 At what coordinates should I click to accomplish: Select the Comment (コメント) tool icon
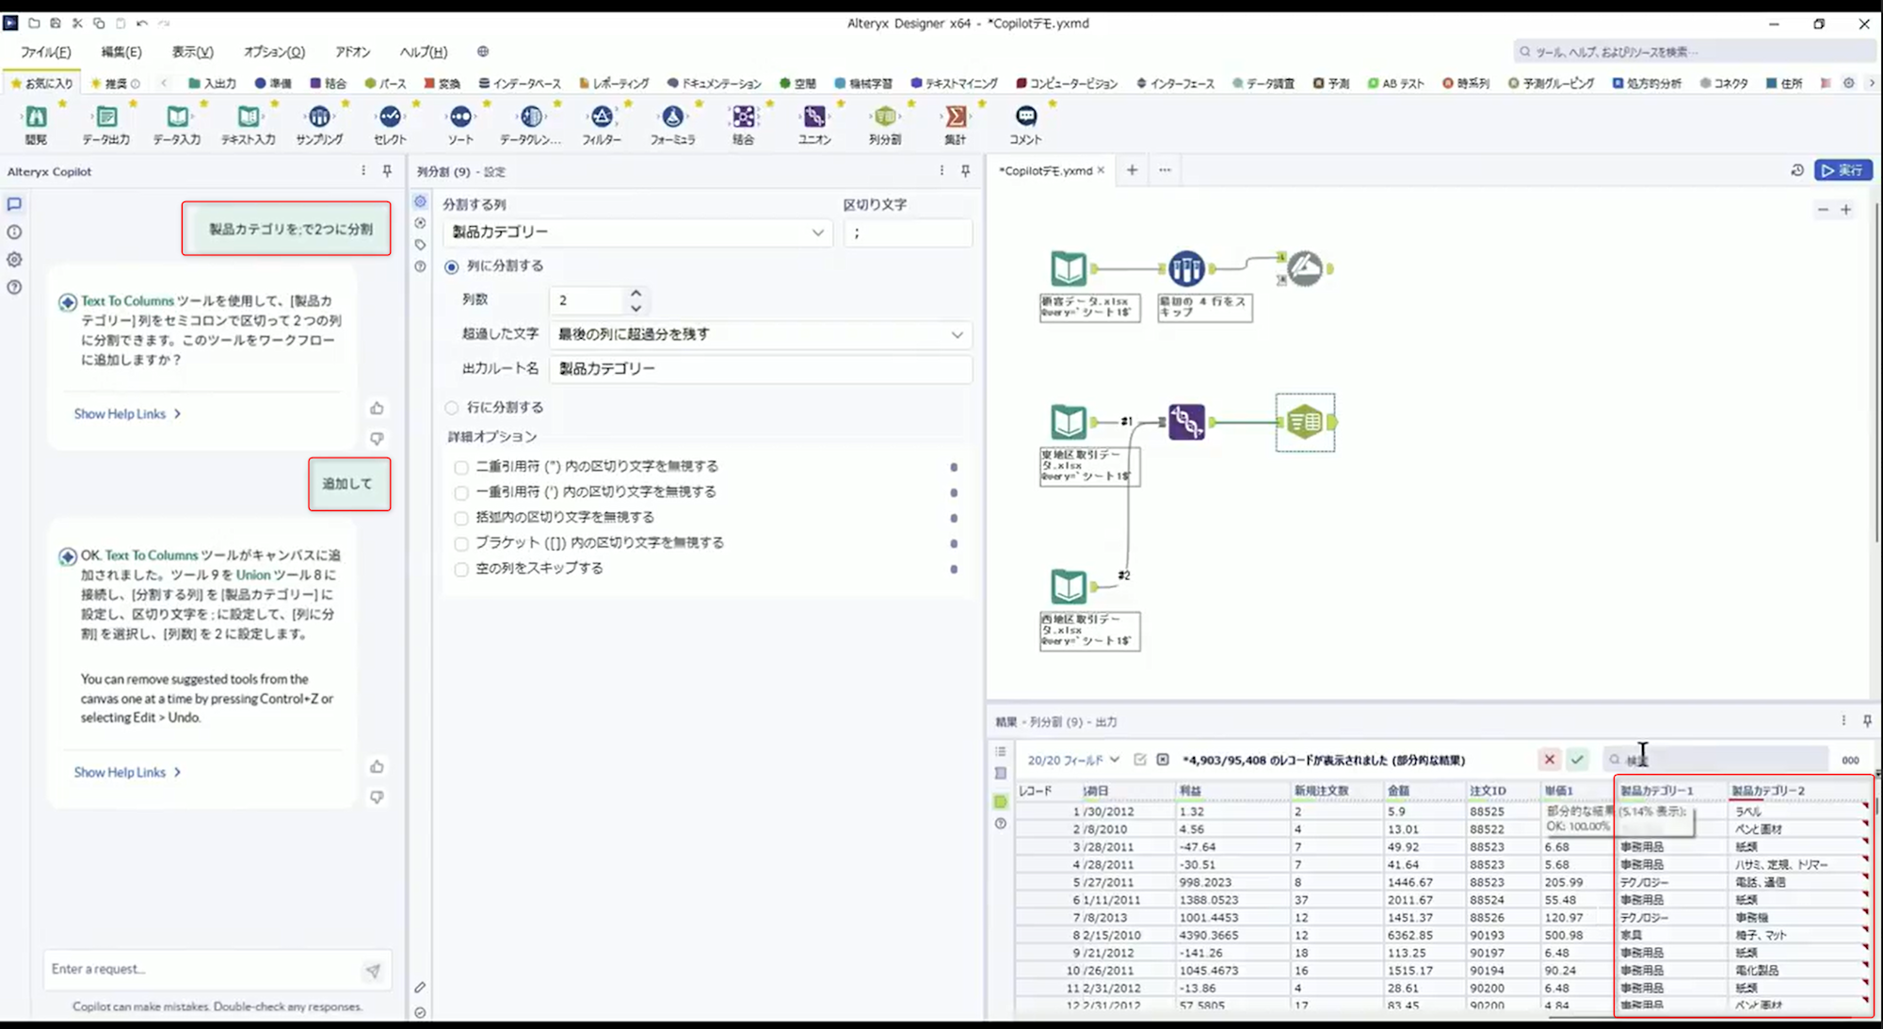click(1026, 117)
